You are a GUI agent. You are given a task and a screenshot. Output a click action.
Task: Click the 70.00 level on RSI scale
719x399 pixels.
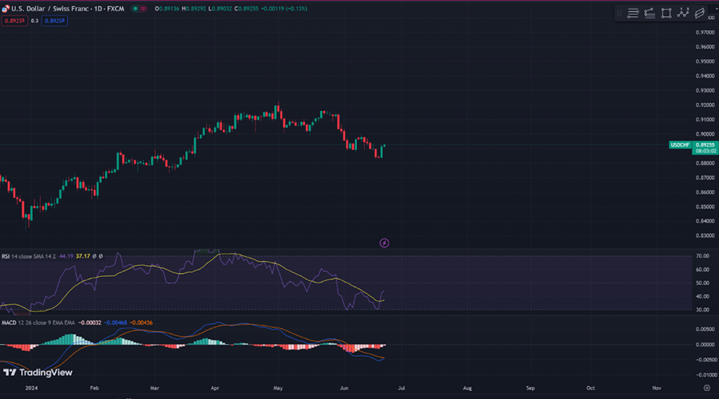pos(703,256)
